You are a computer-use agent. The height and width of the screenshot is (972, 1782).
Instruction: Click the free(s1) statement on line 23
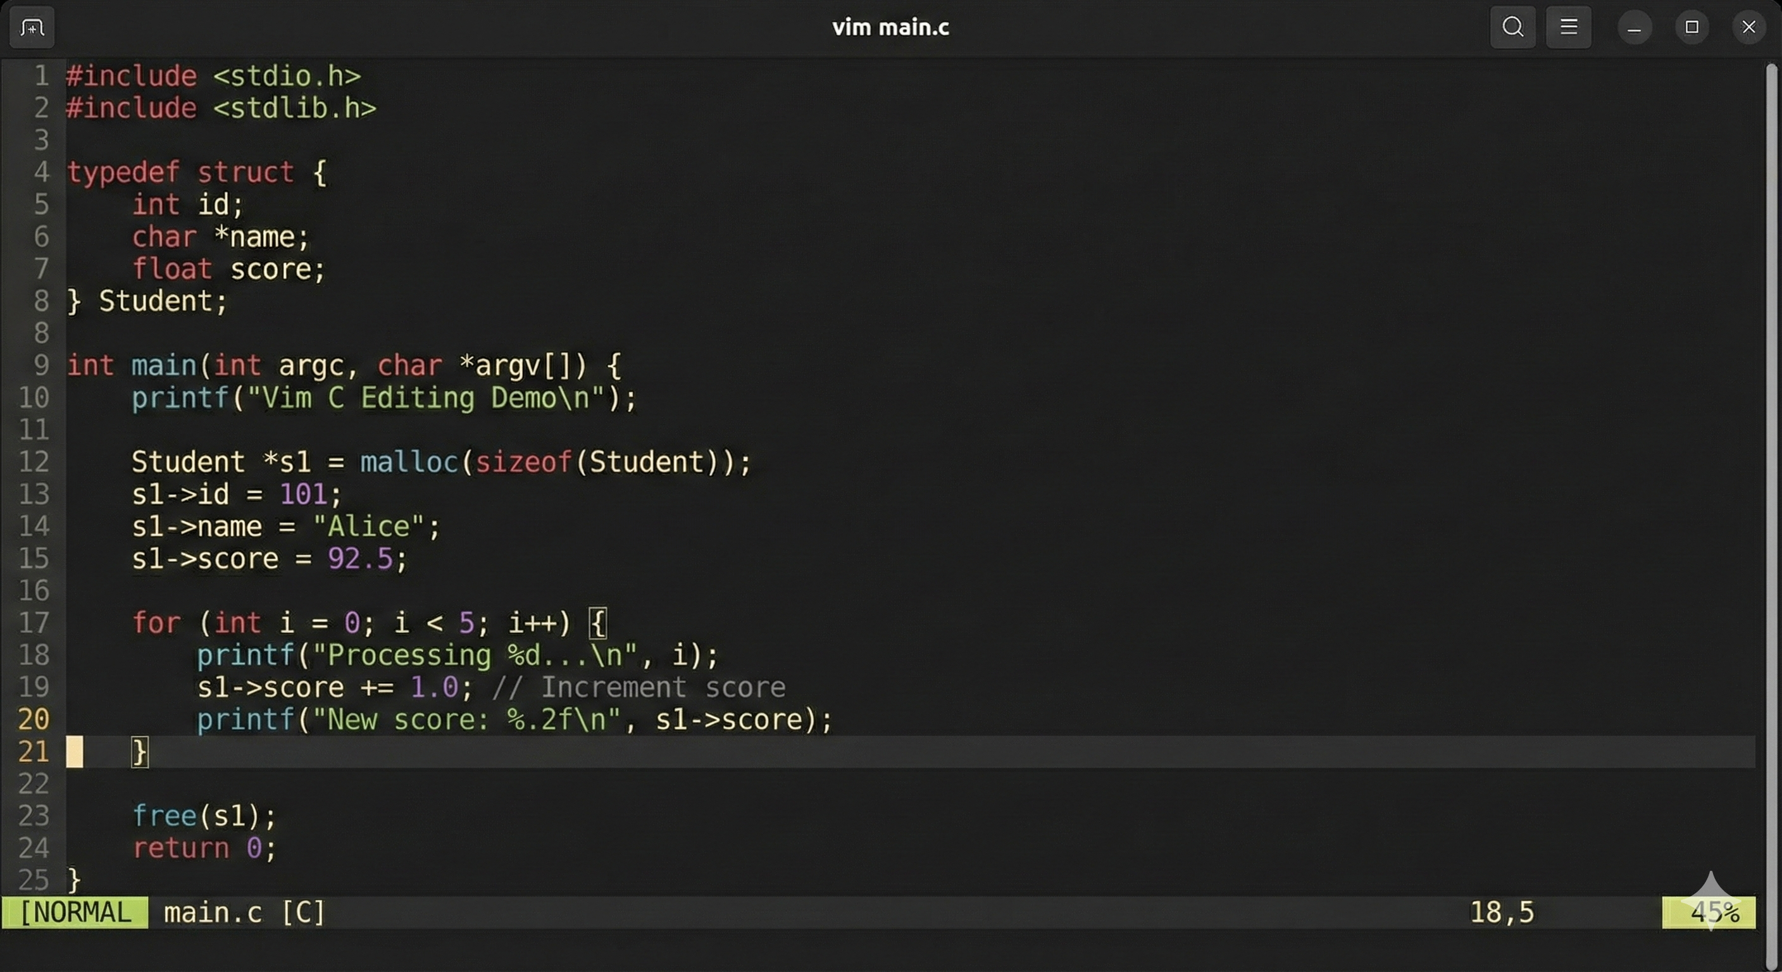[x=202, y=816]
